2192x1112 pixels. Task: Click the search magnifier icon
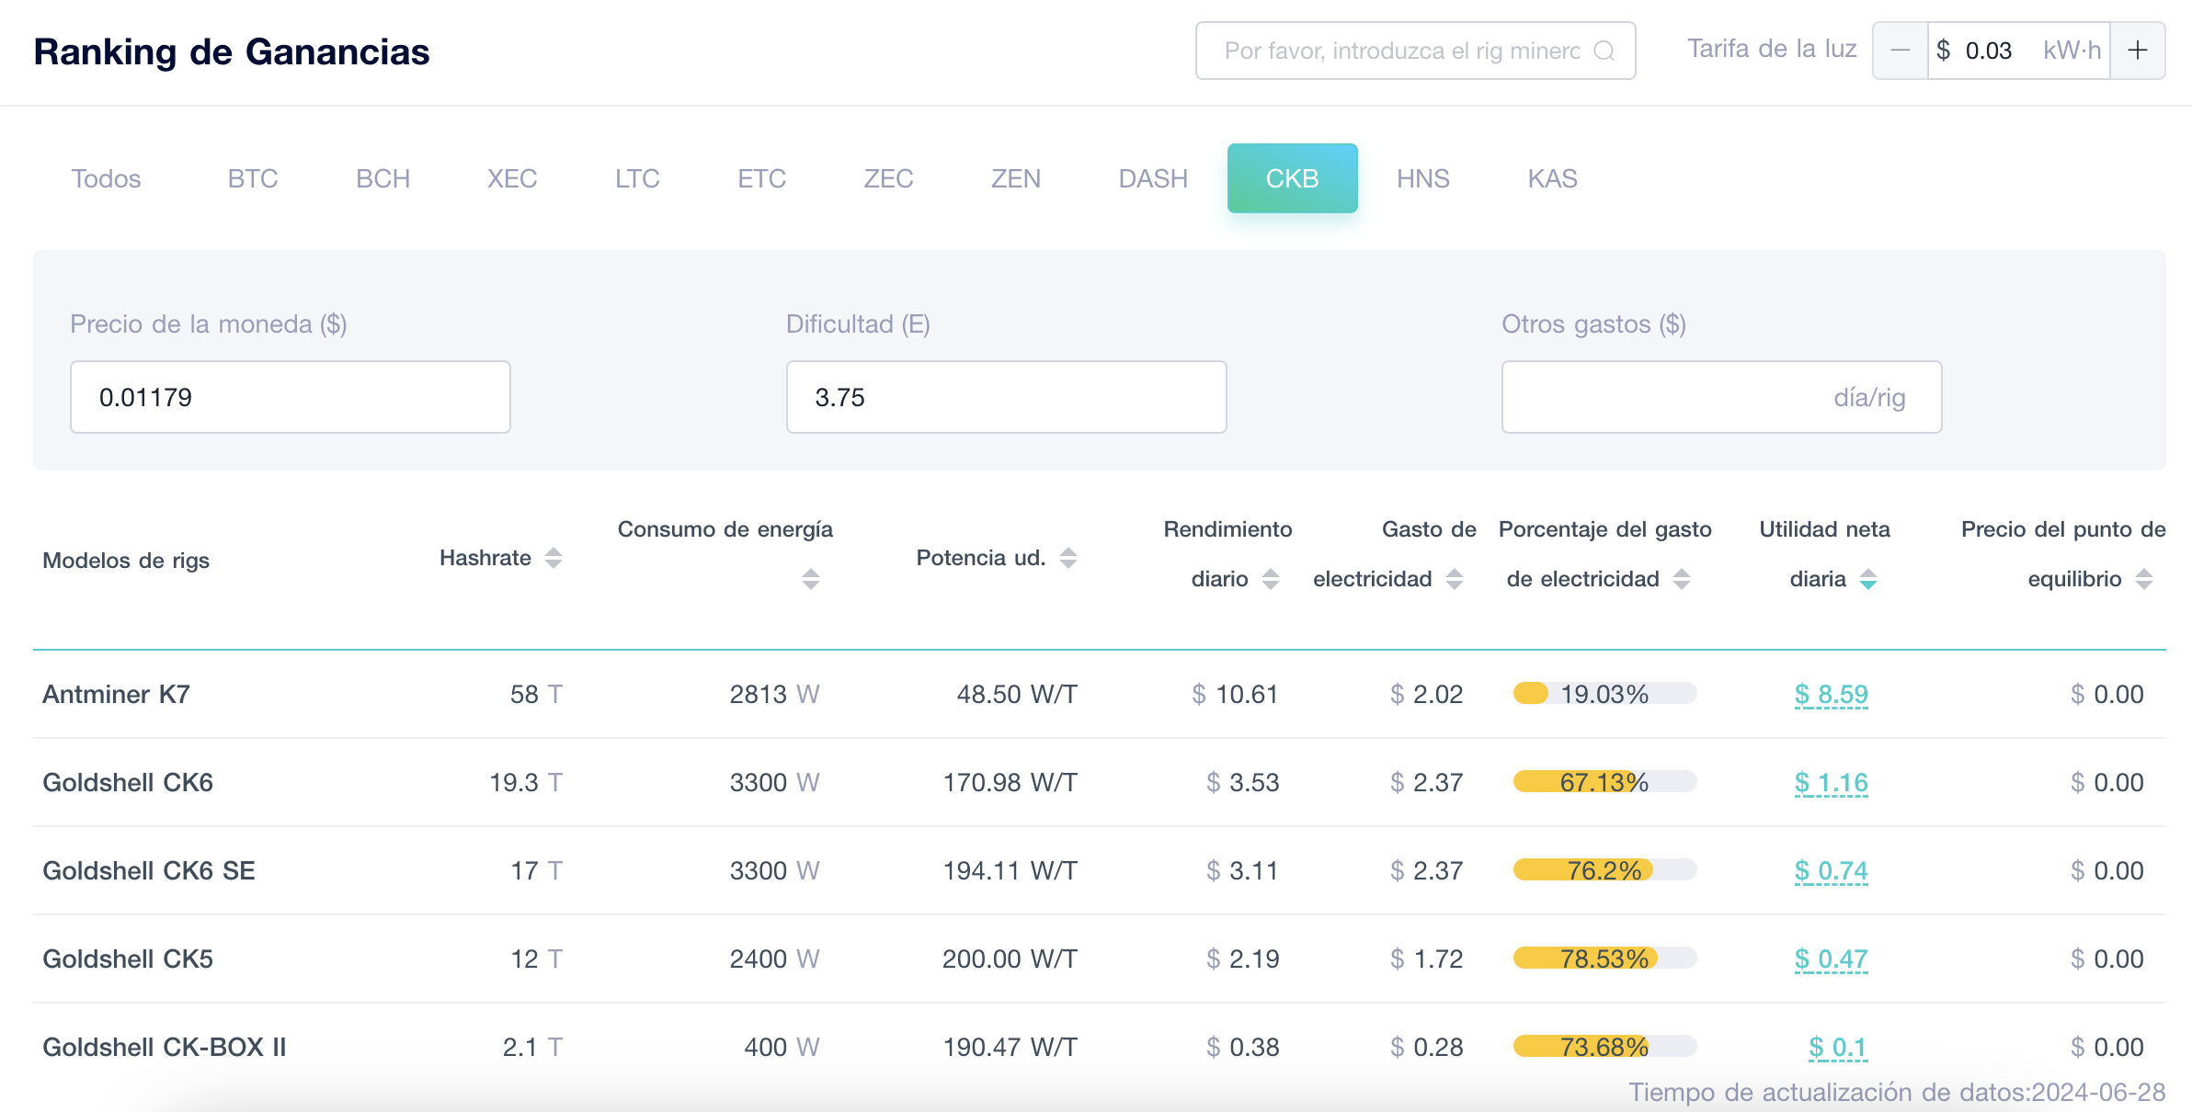1604,51
